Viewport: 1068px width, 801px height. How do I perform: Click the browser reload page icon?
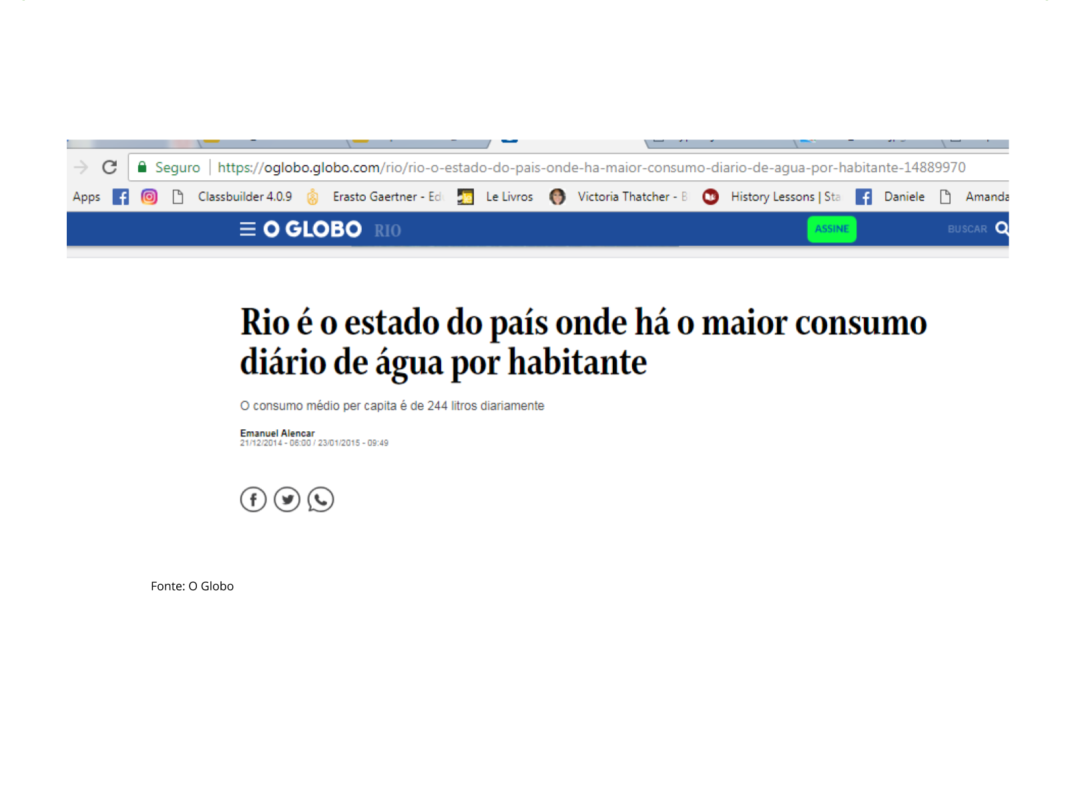pyautogui.click(x=109, y=167)
